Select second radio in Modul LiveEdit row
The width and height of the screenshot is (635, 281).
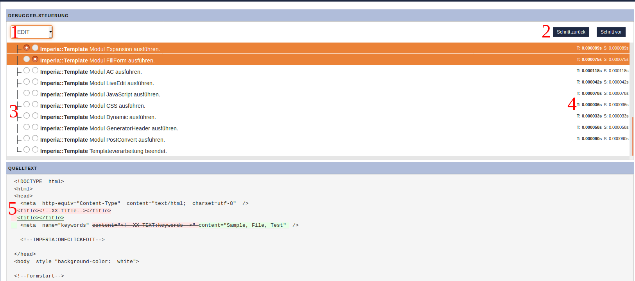click(35, 82)
